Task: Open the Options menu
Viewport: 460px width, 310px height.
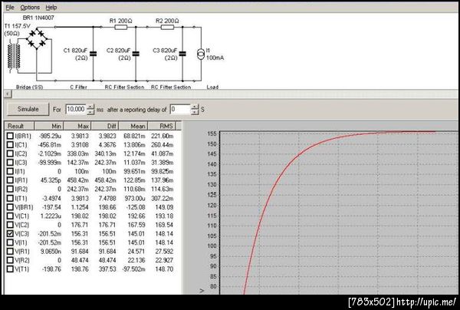Action: click(x=30, y=8)
